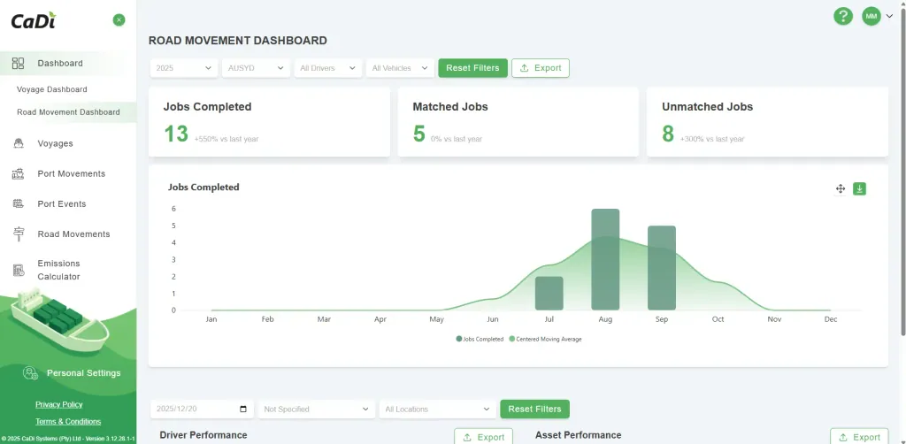Click the Aug bar in chart
This screenshot has height=444, width=906.
coord(605,260)
